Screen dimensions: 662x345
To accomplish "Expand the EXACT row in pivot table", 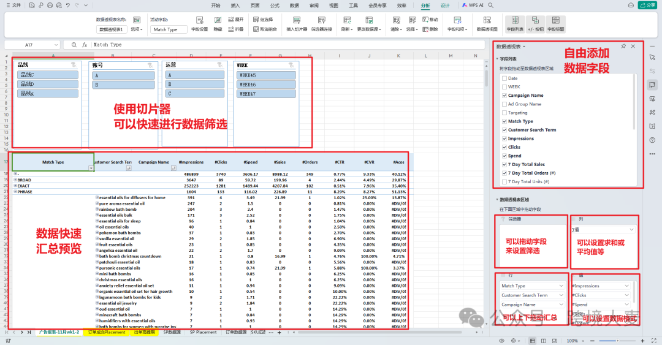I will pyautogui.click(x=15, y=186).
